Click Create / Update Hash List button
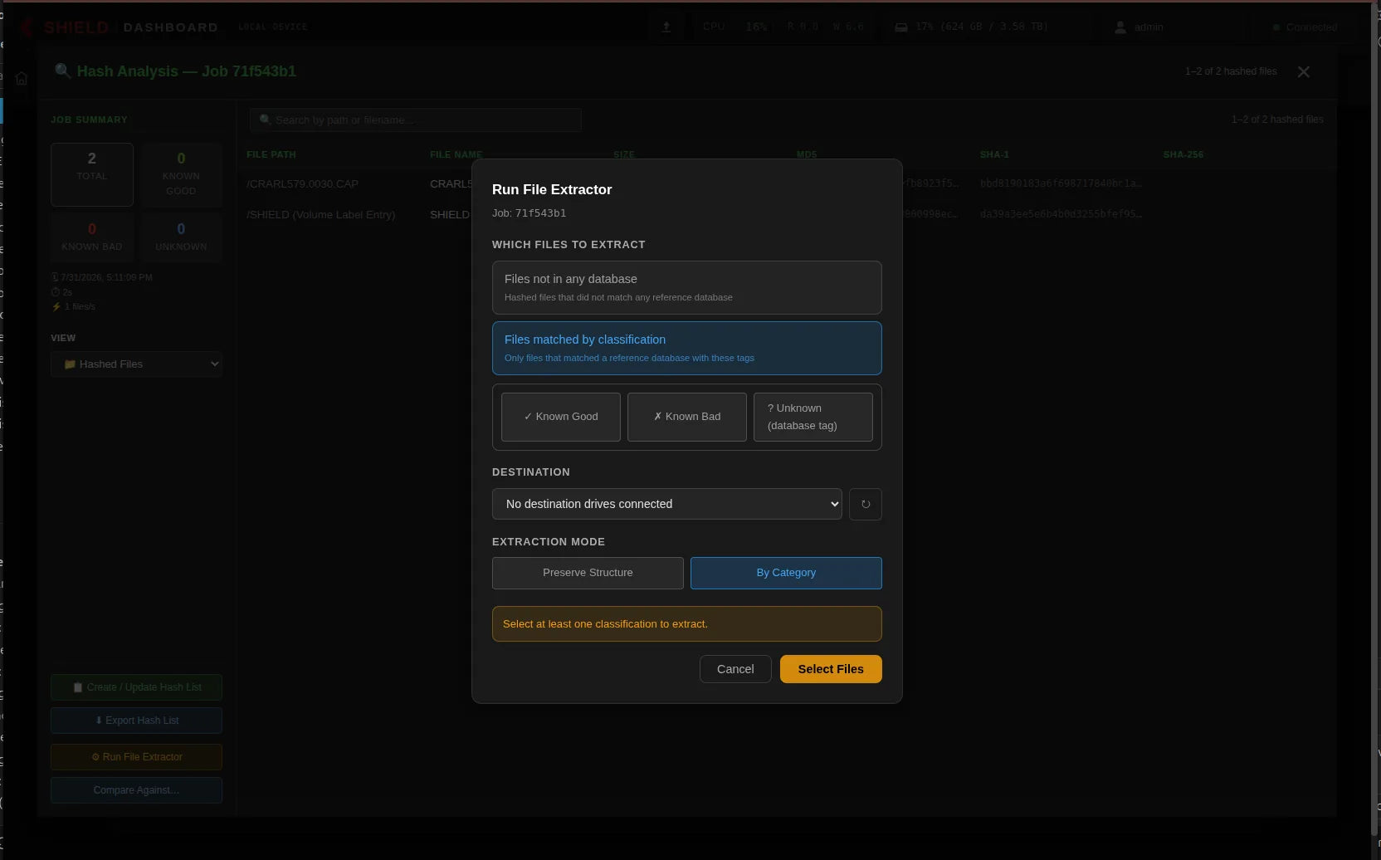The height and width of the screenshot is (860, 1381). tap(136, 687)
